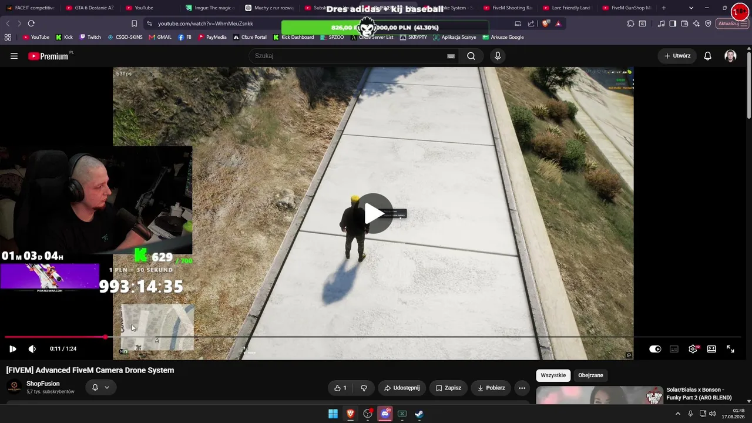This screenshot has width=752, height=423.
Task: Open the tab search dropdown arrow
Action: pos(691,8)
